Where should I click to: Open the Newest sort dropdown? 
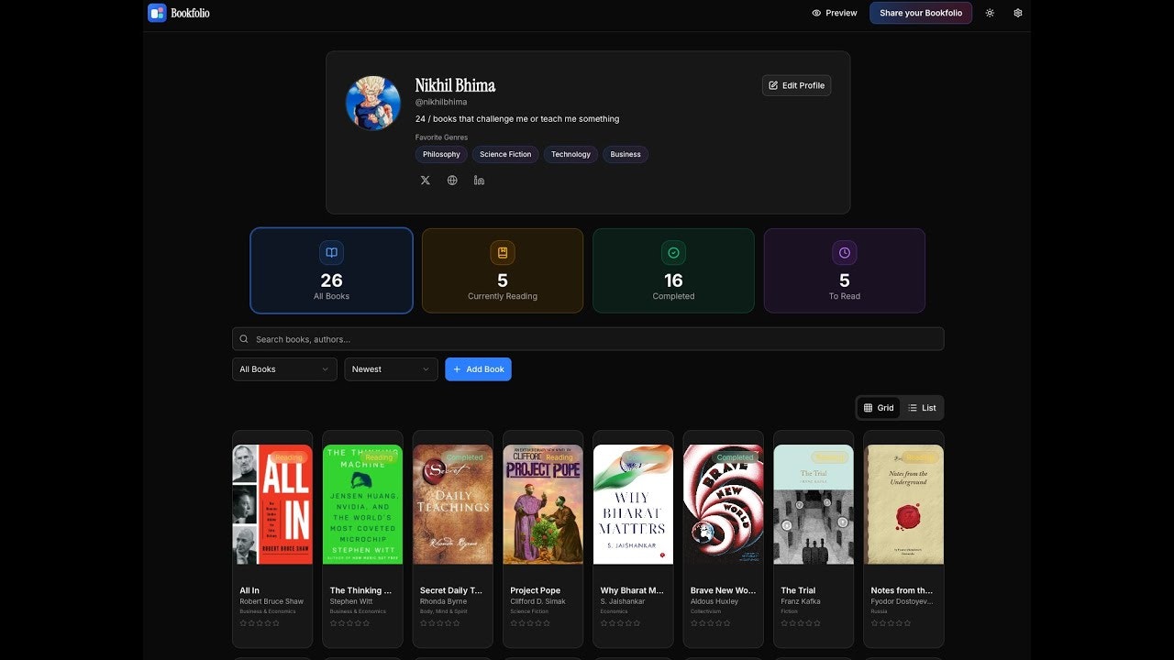pos(391,368)
